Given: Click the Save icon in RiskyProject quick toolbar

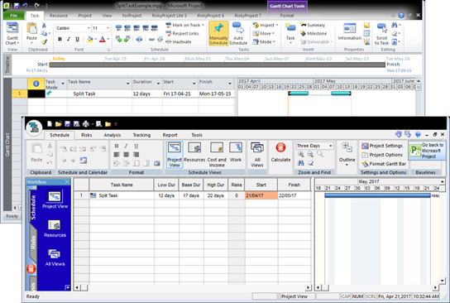Looking at the screenshot, I should coord(68,124).
